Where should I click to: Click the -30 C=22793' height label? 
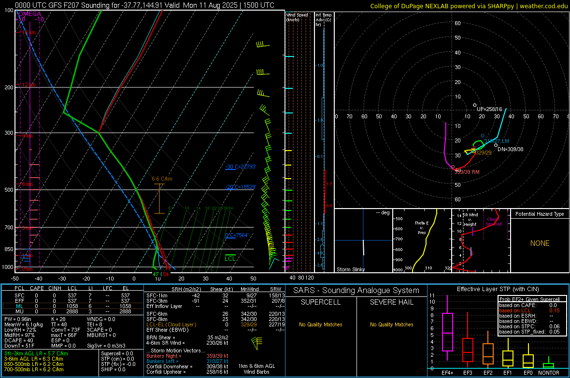point(241,167)
